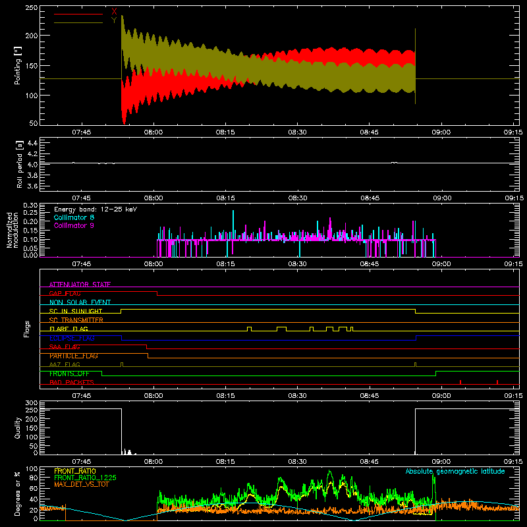The image size is (527, 527).
Task: Click the tall green FRONT_RATIO_1225 spike near 08:58
Action: coord(433,494)
